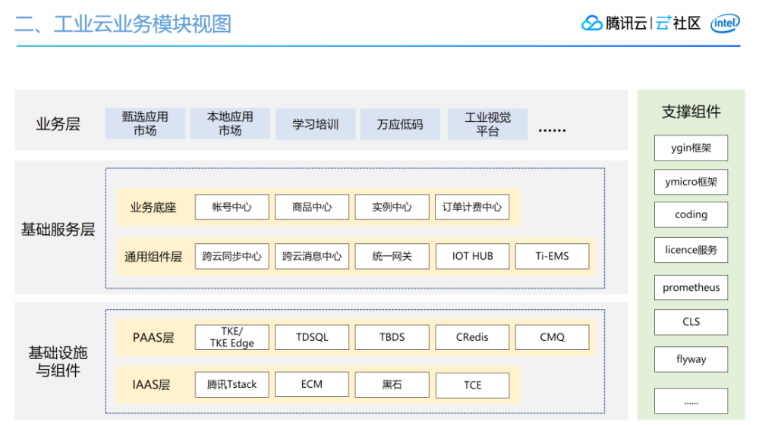Image resolution: width=759 pixels, height=425 pixels.
Task: Click the 万应低码 module
Action: click(x=400, y=124)
